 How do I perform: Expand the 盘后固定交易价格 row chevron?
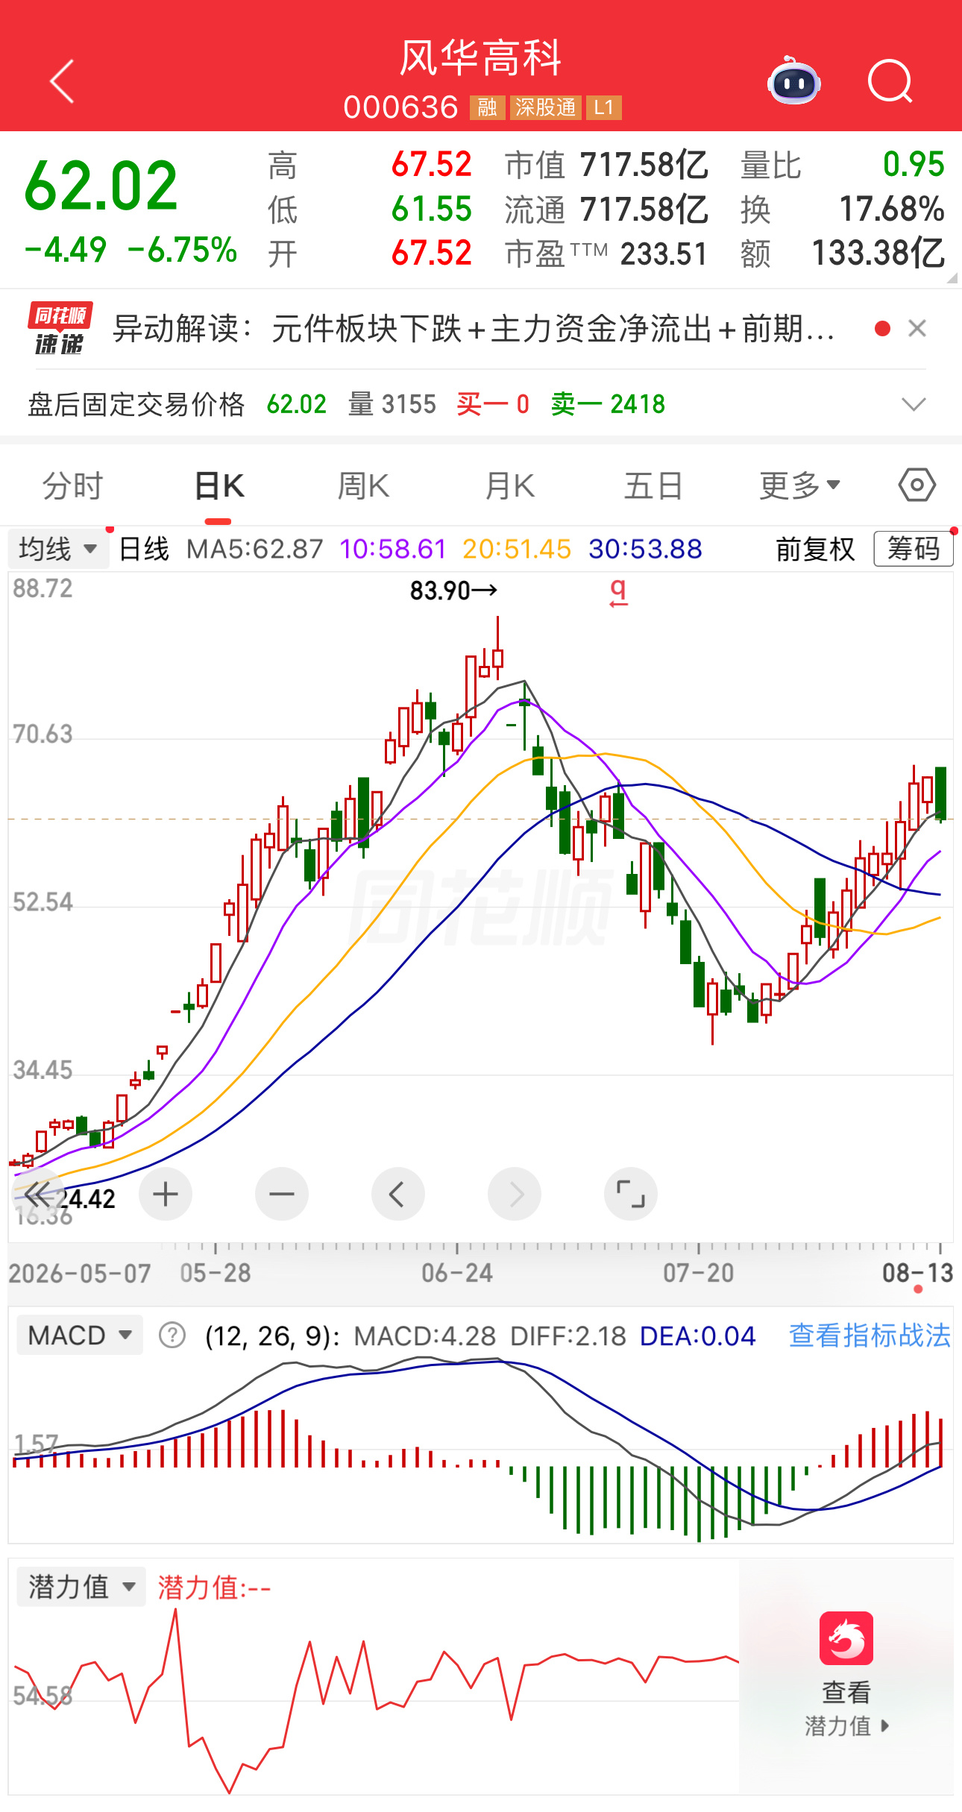(x=914, y=404)
